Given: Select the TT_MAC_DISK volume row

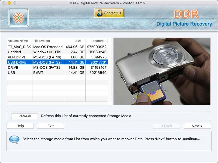Looking at the screenshot, I should pos(57,47).
